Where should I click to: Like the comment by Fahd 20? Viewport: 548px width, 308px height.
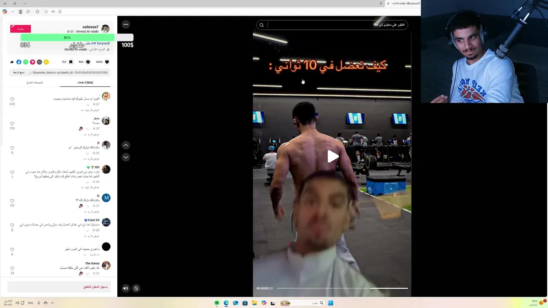pyautogui.click(x=12, y=225)
